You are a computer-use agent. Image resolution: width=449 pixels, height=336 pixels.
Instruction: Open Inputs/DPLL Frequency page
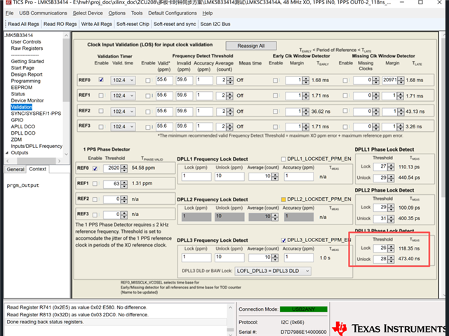click(36, 146)
